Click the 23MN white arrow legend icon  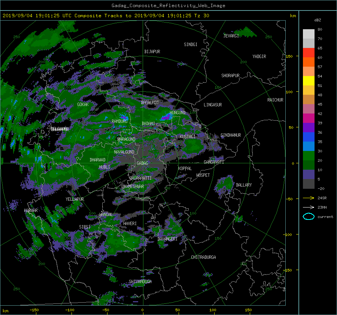[309, 207]
